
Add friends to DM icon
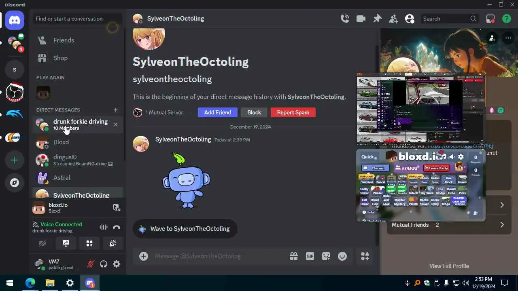pos(393,19)
